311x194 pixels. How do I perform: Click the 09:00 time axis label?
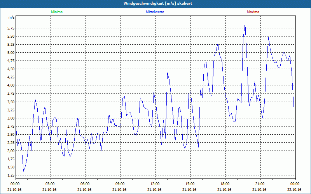(119, 184)
